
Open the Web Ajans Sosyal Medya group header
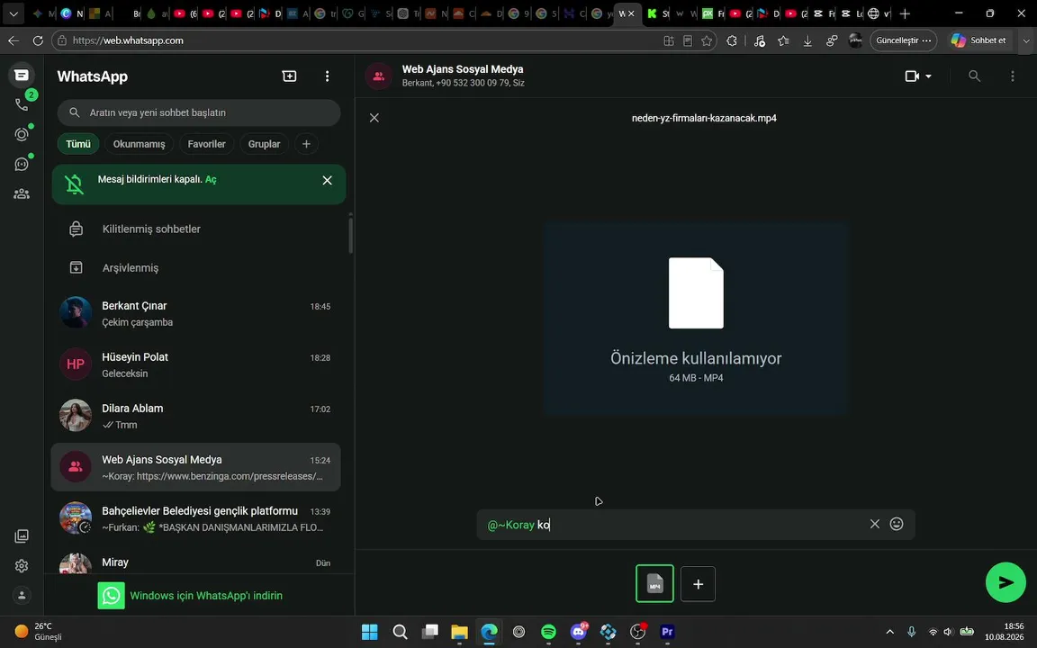(x=463, y=76)
